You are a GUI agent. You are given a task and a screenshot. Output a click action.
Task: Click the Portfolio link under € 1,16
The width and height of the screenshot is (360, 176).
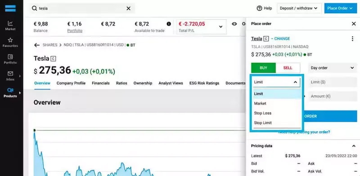(75, 31)
